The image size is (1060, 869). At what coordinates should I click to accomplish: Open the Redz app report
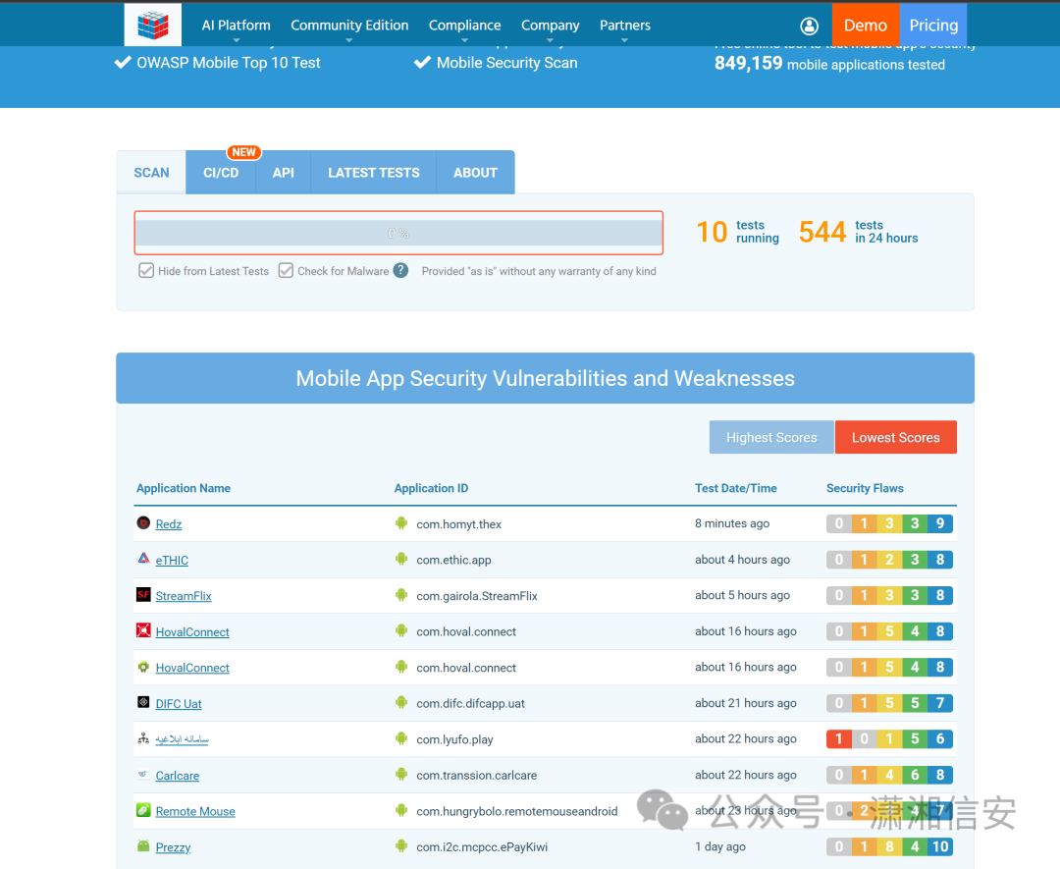169,524
